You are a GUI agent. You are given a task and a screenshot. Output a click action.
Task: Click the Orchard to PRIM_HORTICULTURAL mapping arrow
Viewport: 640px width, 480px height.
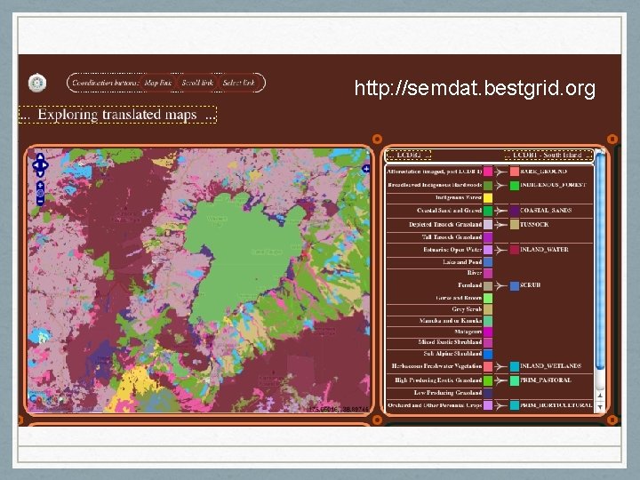point(500,405)
